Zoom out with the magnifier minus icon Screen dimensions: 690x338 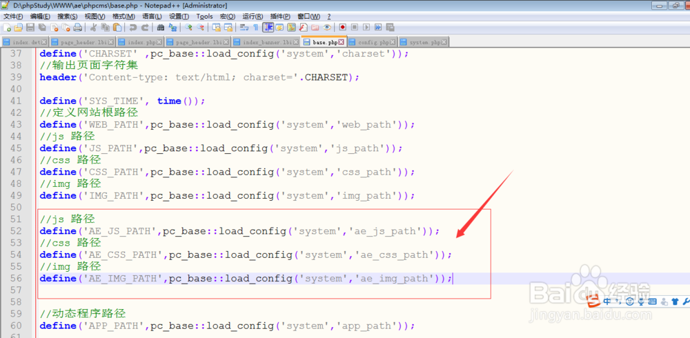tap(200, 28)
